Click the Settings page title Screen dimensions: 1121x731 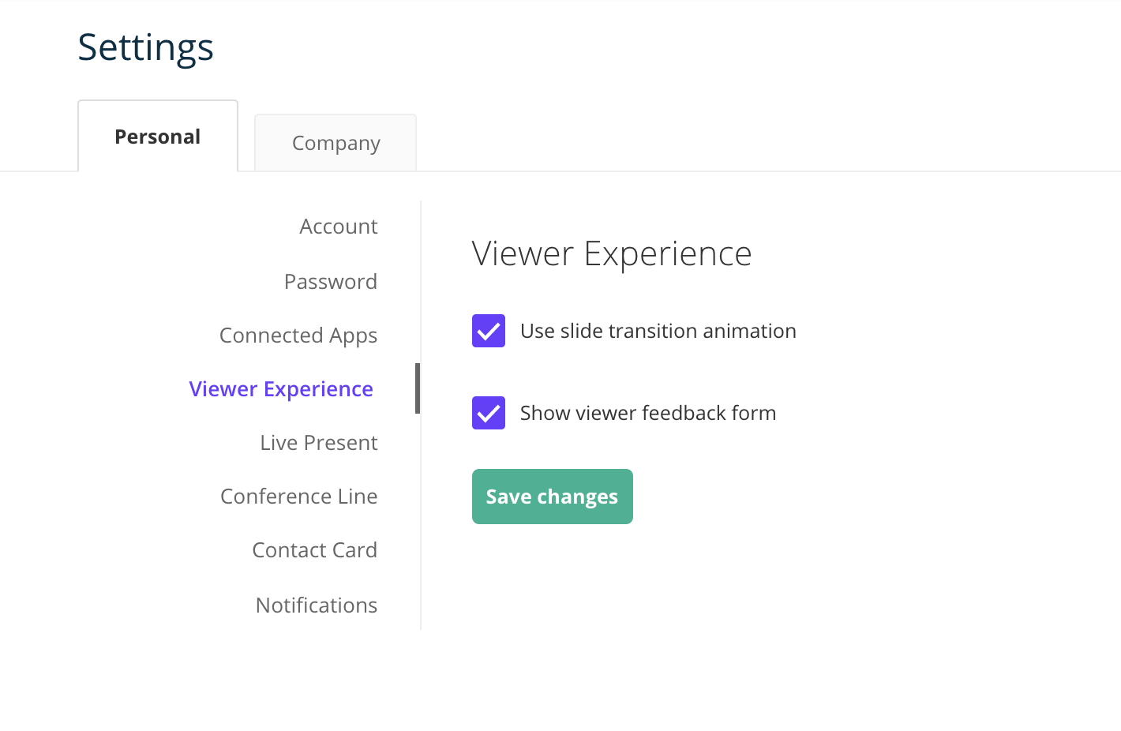pos(146,47)
